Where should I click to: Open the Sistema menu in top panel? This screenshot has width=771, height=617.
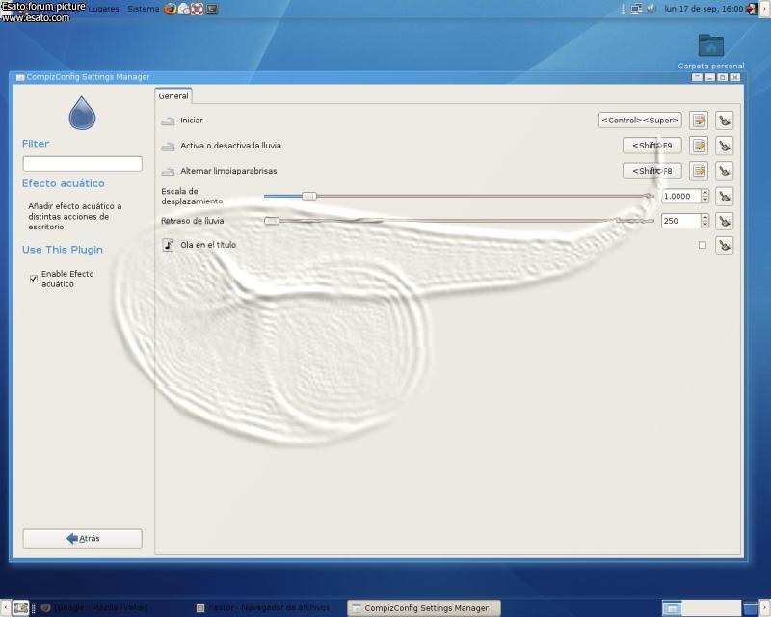pos(143,9)
